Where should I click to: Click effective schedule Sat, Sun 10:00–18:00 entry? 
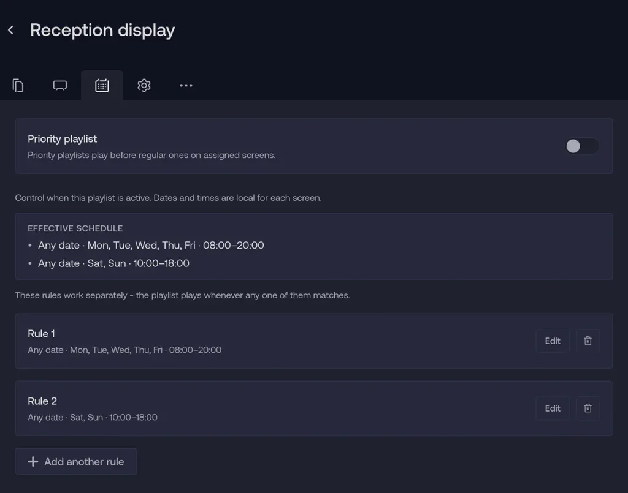click(113, 263)
